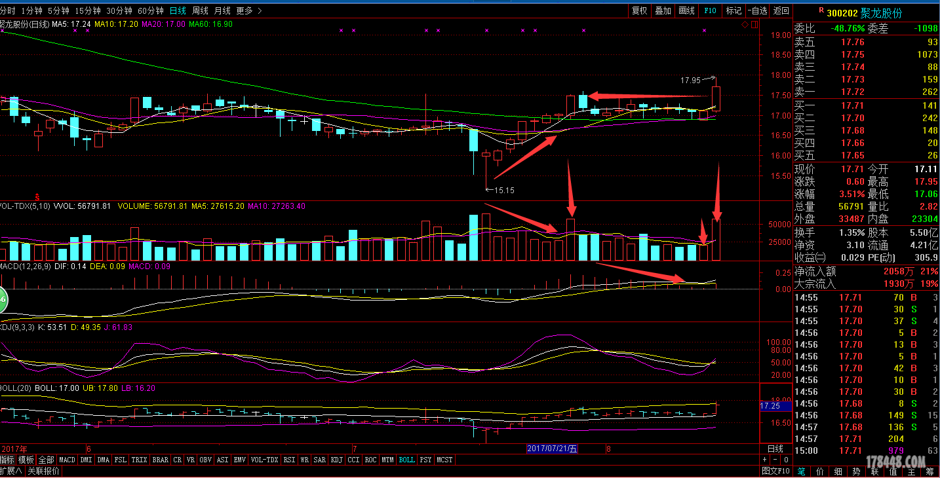Switch to 1分钟 chart period
Image resolution: width=940 pixels, height=478 pixels.
[31, 10]
